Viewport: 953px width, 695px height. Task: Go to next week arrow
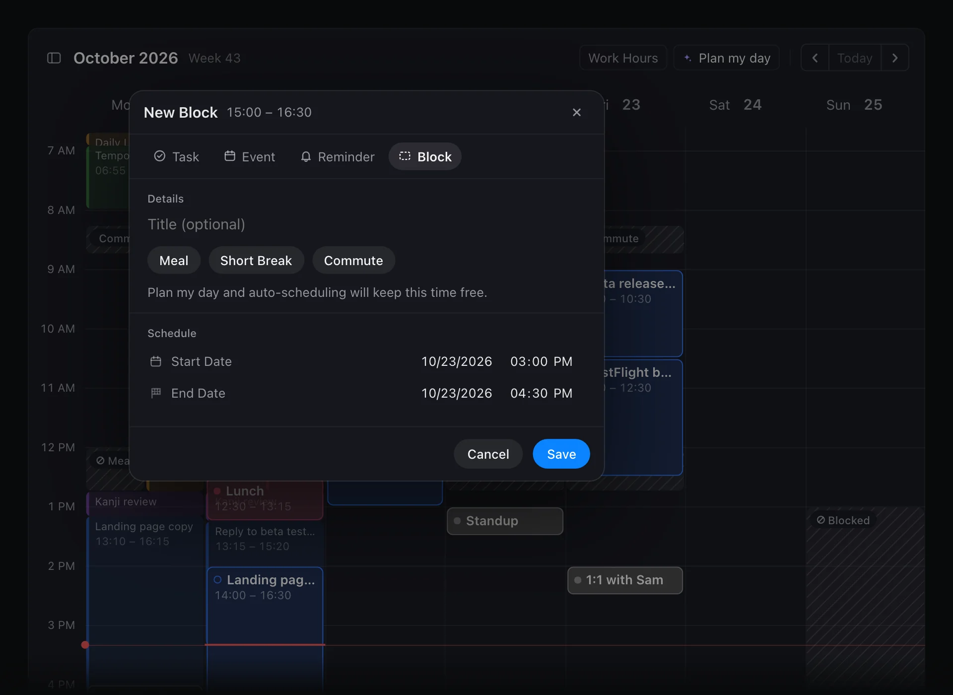pos(895,58)
